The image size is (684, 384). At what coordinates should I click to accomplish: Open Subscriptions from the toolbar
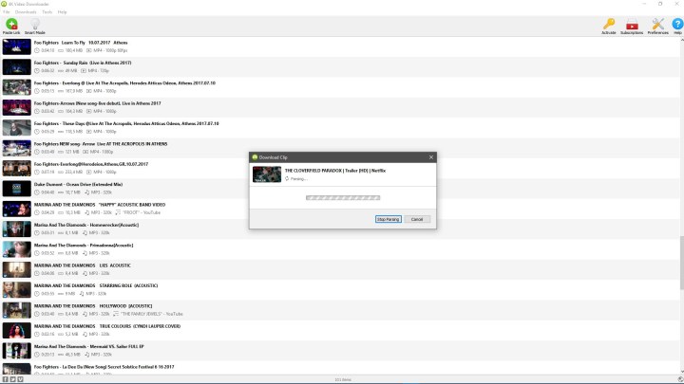631,25
